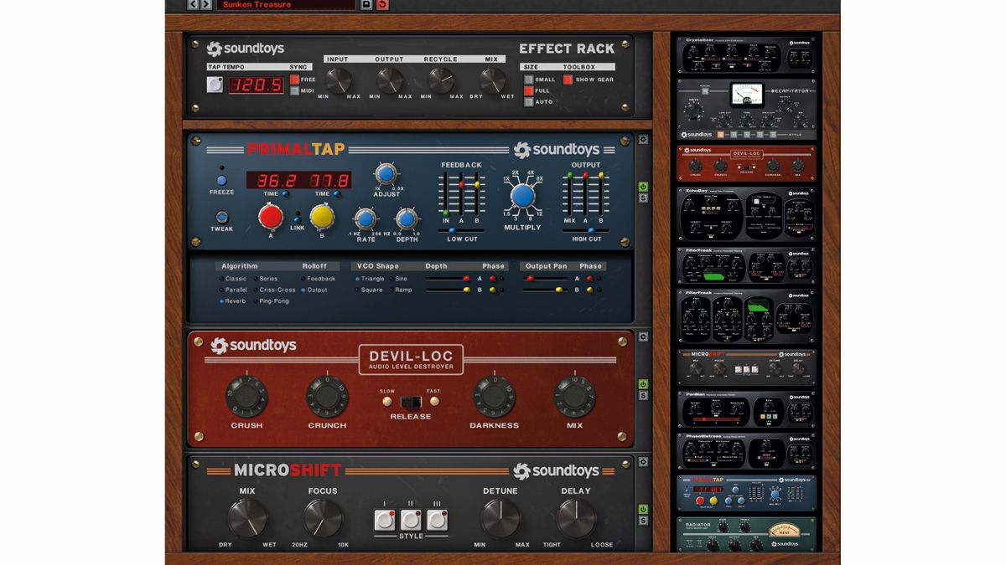Choose Sine VCO shape
Viewport: 1006px width, 565px height.
tap(397, 279)
